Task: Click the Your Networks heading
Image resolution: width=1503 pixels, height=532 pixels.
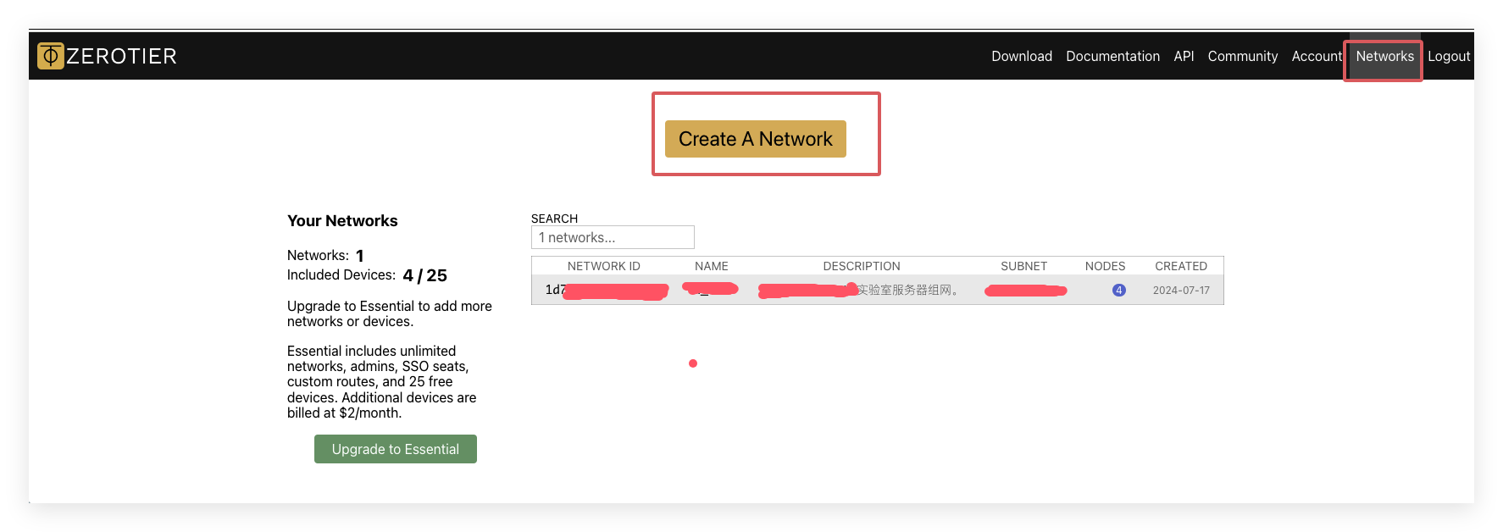Action: [342, 221]
